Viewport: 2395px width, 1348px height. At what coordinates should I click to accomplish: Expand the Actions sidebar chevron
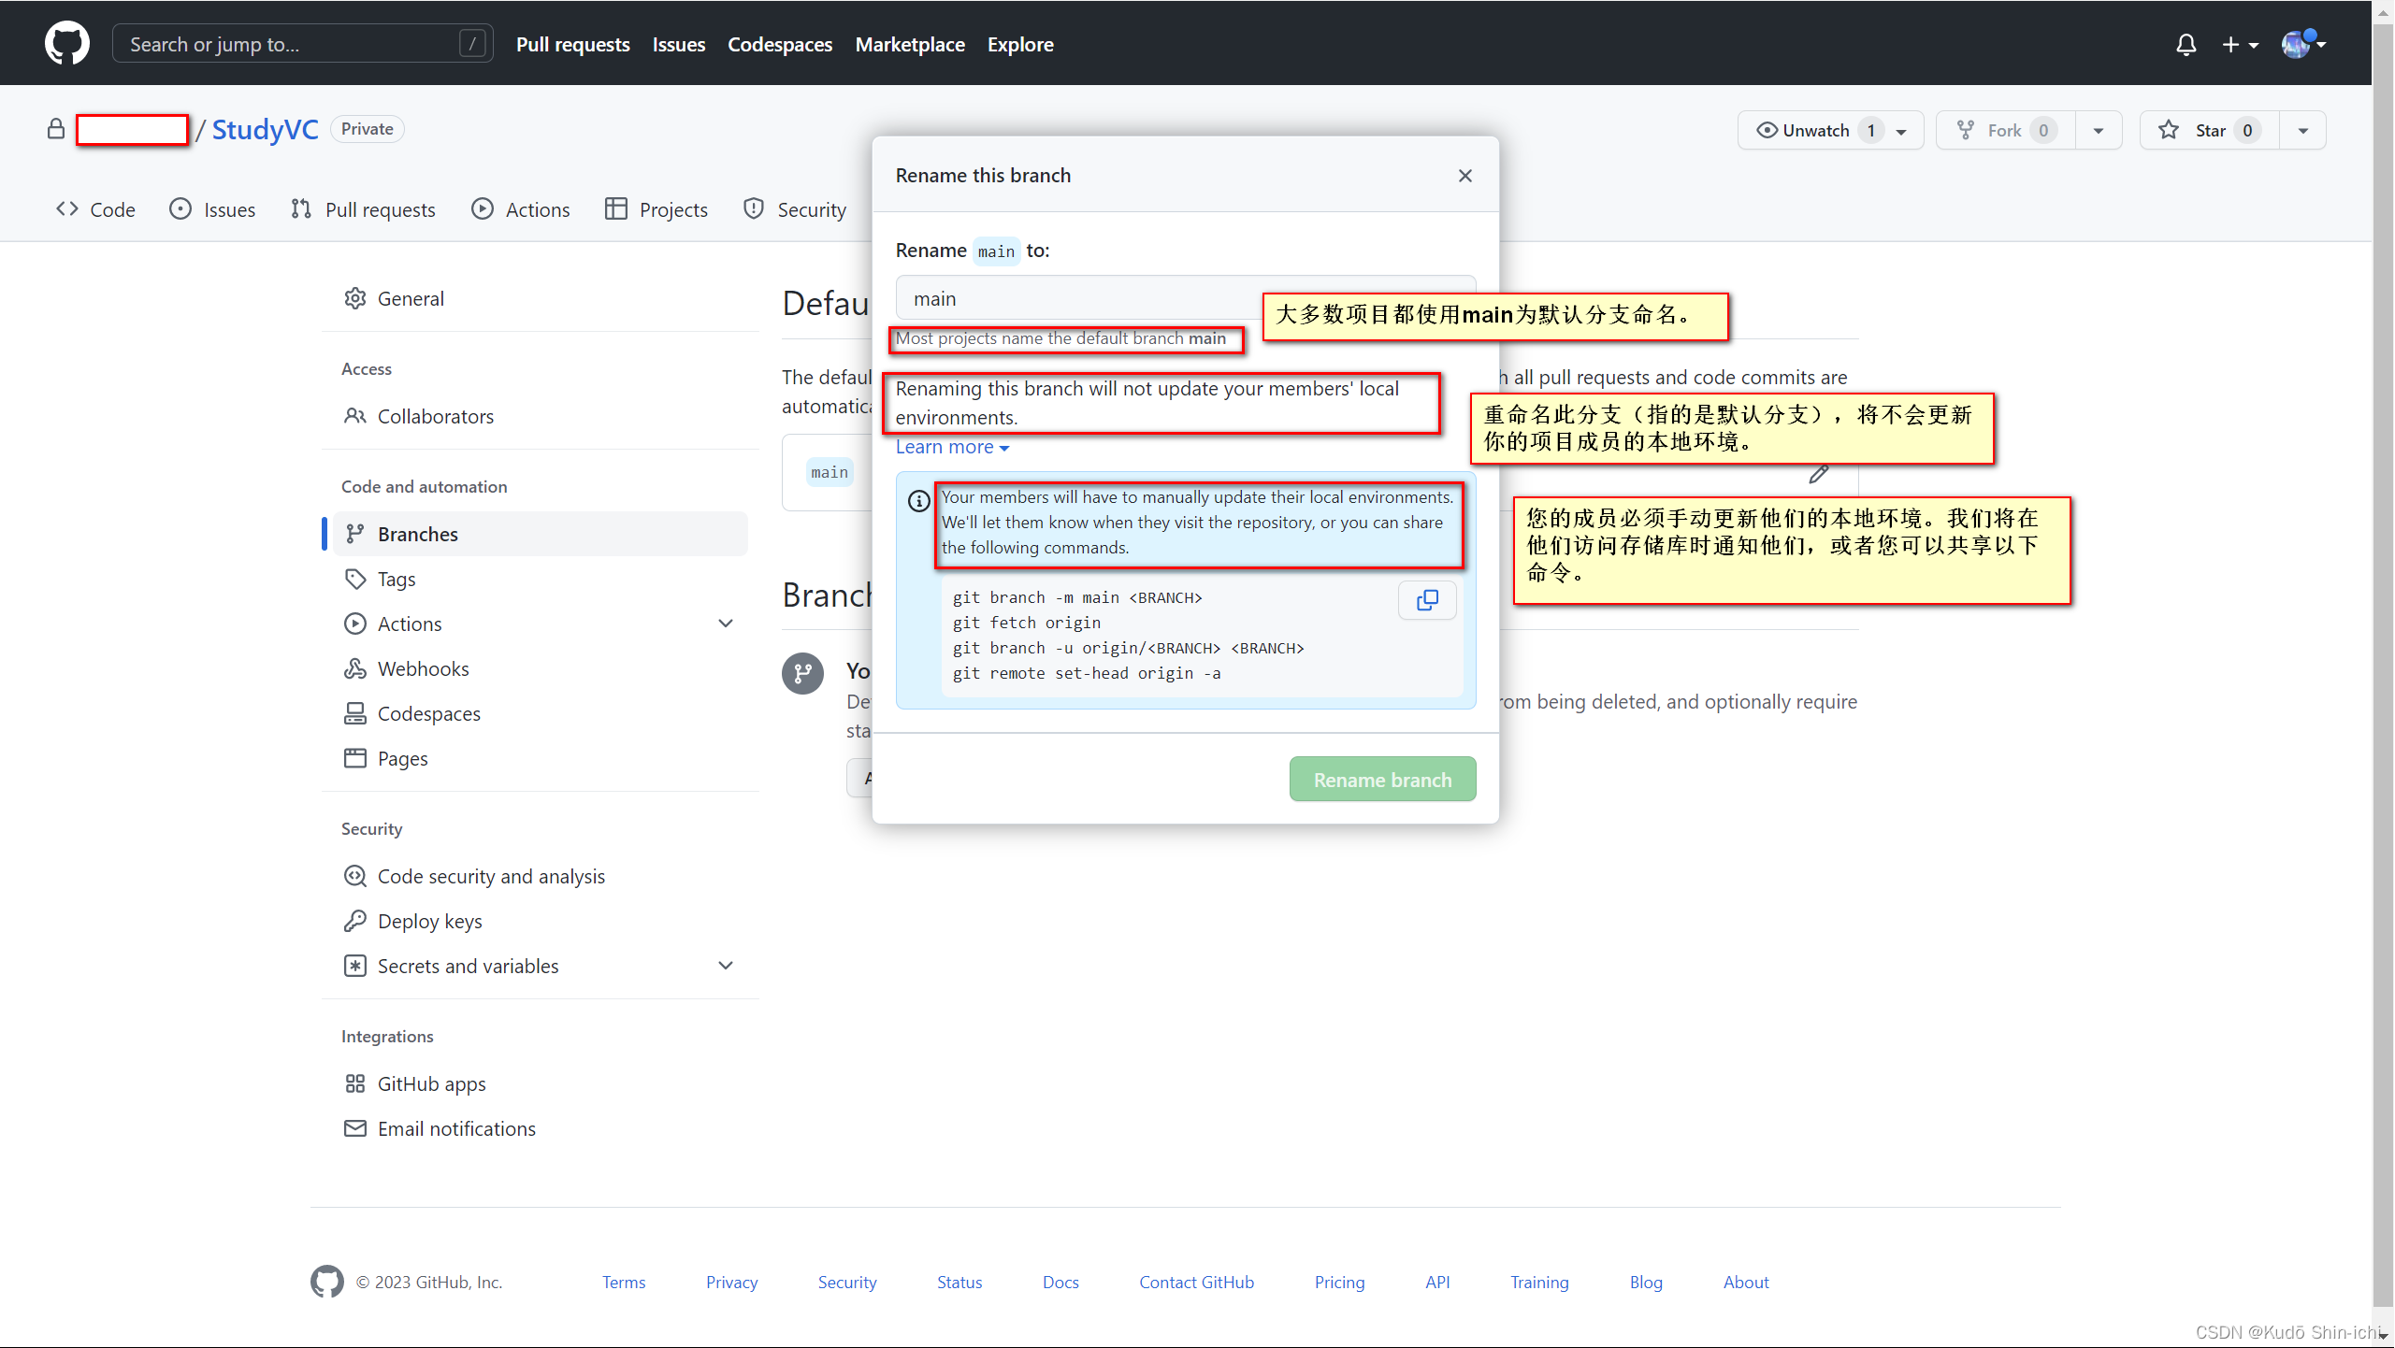coord(725,624)
